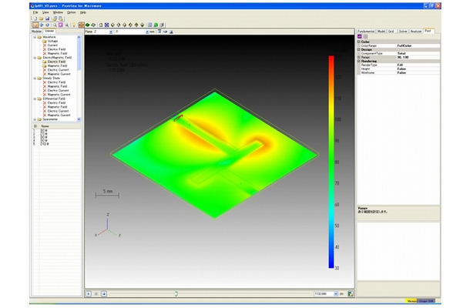Open the File menu
This screenshot has height=308, width=470.
(35, 12)
